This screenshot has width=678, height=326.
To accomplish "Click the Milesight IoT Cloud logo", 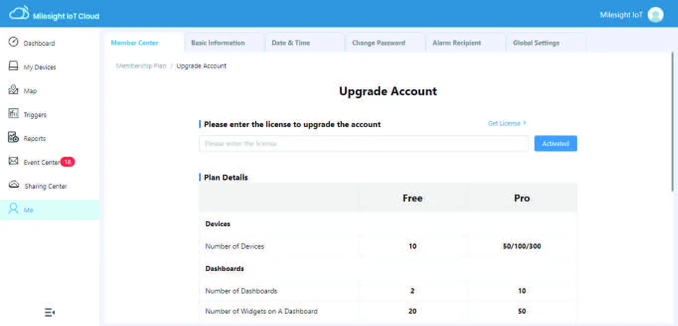I will [19, 13].
